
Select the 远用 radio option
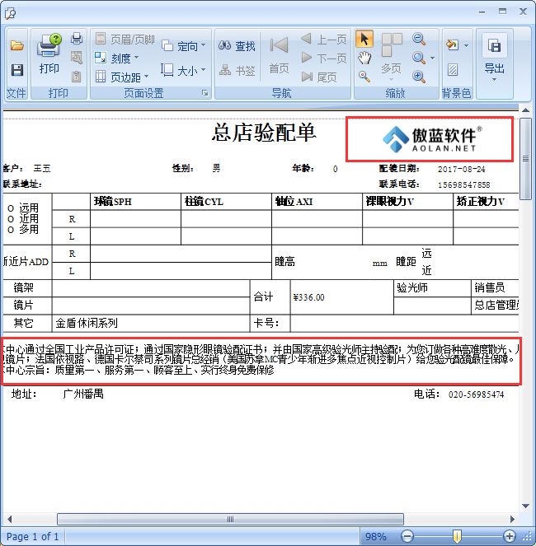[11, 208]
